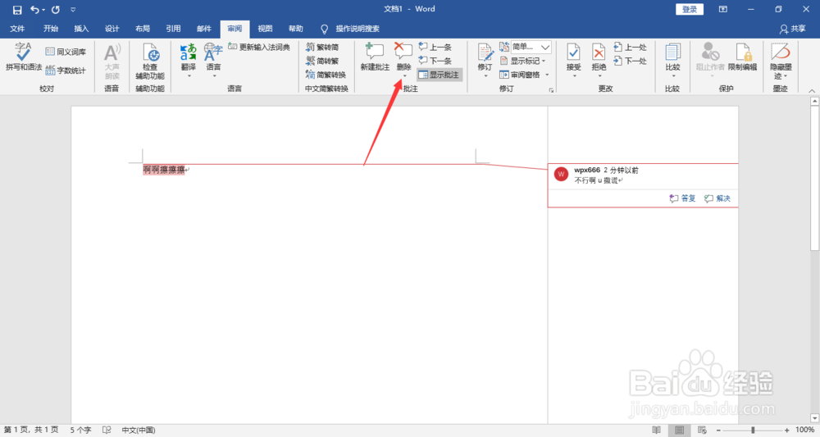The image size is (820, 437).
Task: Click 中文(中国) language indicator
Action: coord(139,430)
